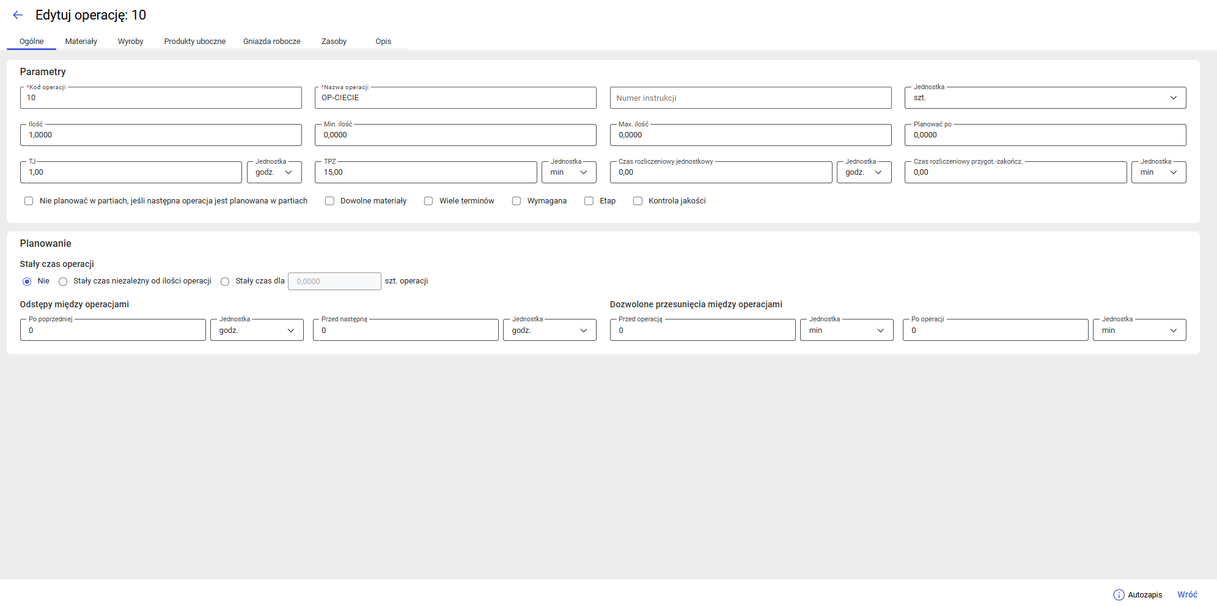Enable the Kontrola jakości checkbox

pos(638,201)
